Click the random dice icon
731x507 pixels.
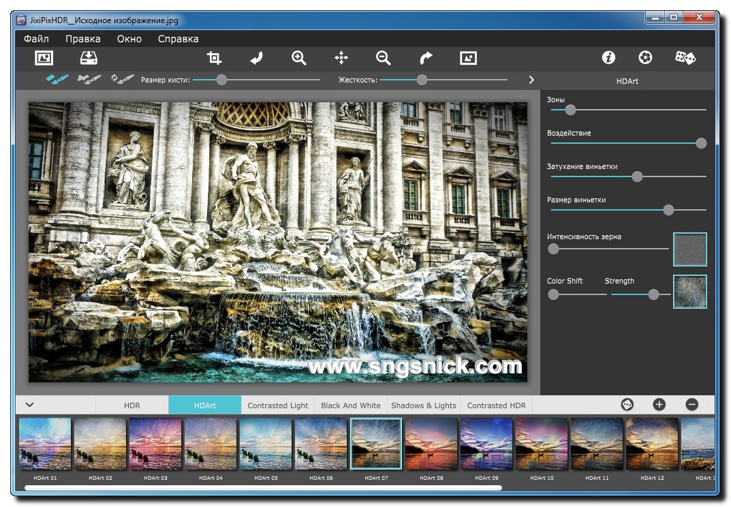pyautogui.click(x=685, y=57)
